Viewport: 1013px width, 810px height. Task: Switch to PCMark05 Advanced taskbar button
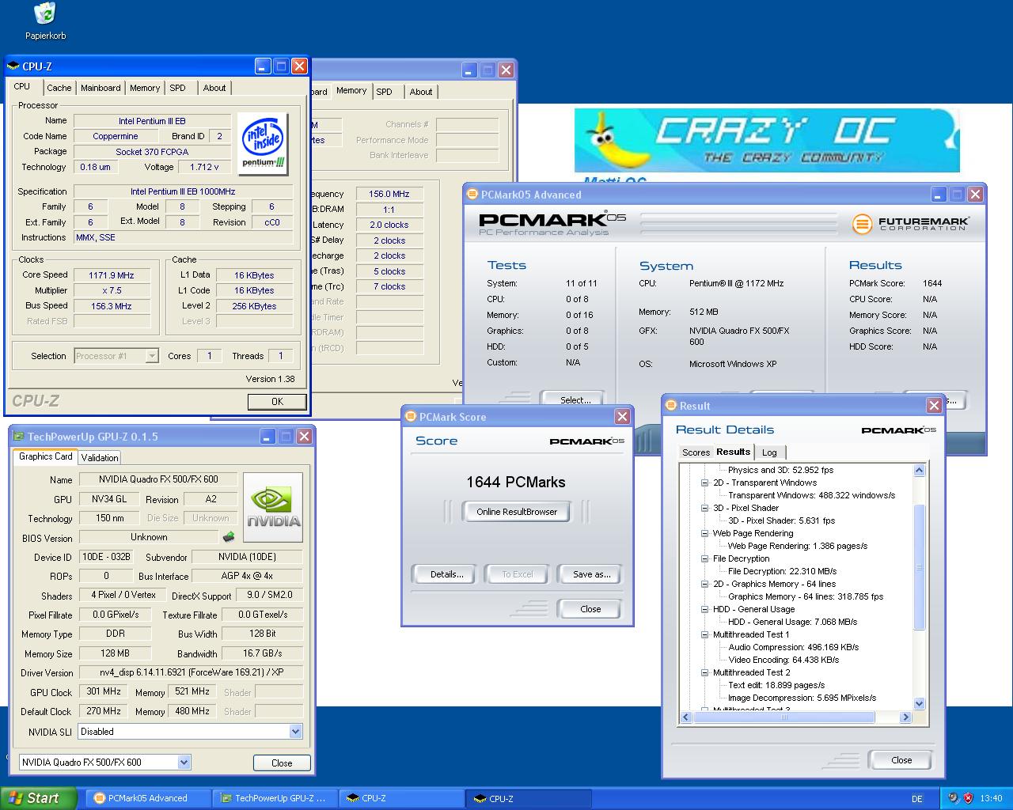pyautogui.click(x=149, y=798)
